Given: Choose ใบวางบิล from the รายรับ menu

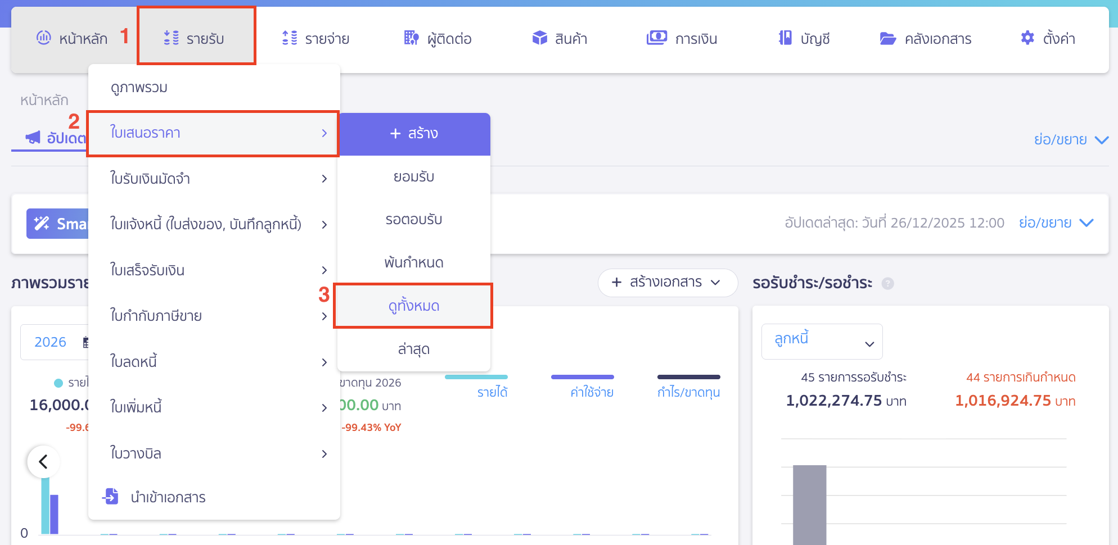Looking at the screenshot, I should (136, 453).
